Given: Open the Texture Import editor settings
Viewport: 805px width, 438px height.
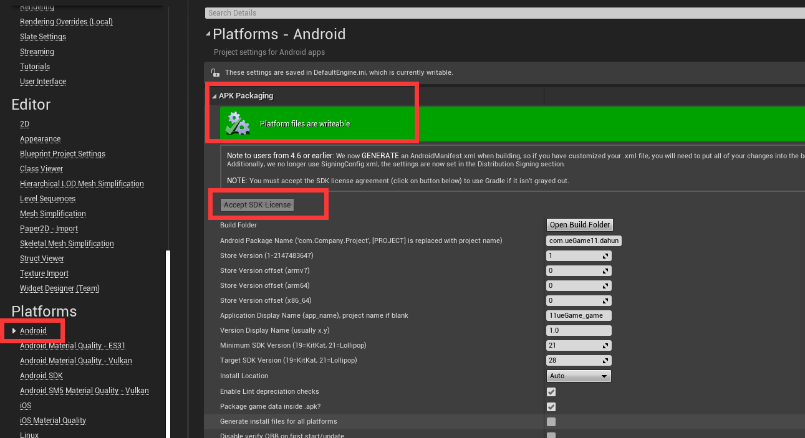Looking at the screenshot, I should click(x=44, y=273).
